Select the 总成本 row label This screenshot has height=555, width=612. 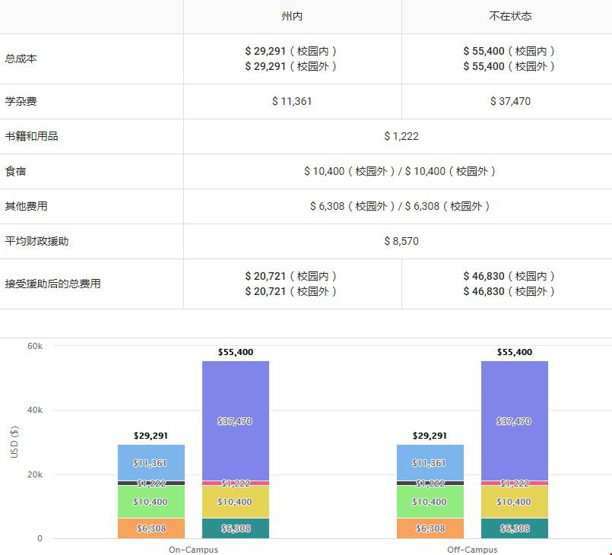click(21, 59)
